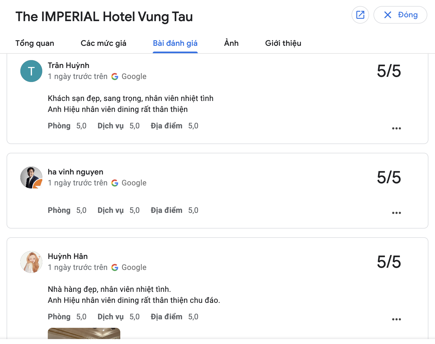Click Google logo in Trân Huỳnh's review
Viewport: 435px width, 344px height.
click(x=115, y=77)
